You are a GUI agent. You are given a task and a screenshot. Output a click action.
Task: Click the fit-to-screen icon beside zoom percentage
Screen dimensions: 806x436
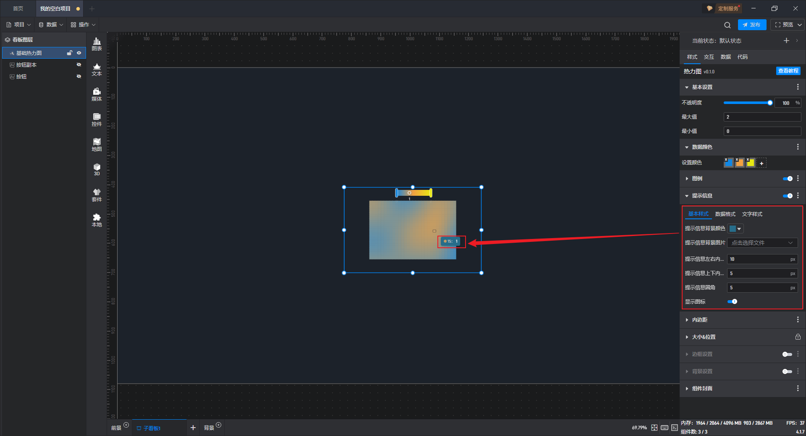tap(654, 428)
